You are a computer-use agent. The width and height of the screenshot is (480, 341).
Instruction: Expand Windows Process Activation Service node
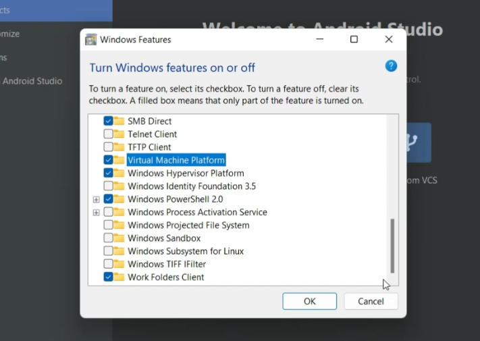pyautogui.click(x=96, y=213)
